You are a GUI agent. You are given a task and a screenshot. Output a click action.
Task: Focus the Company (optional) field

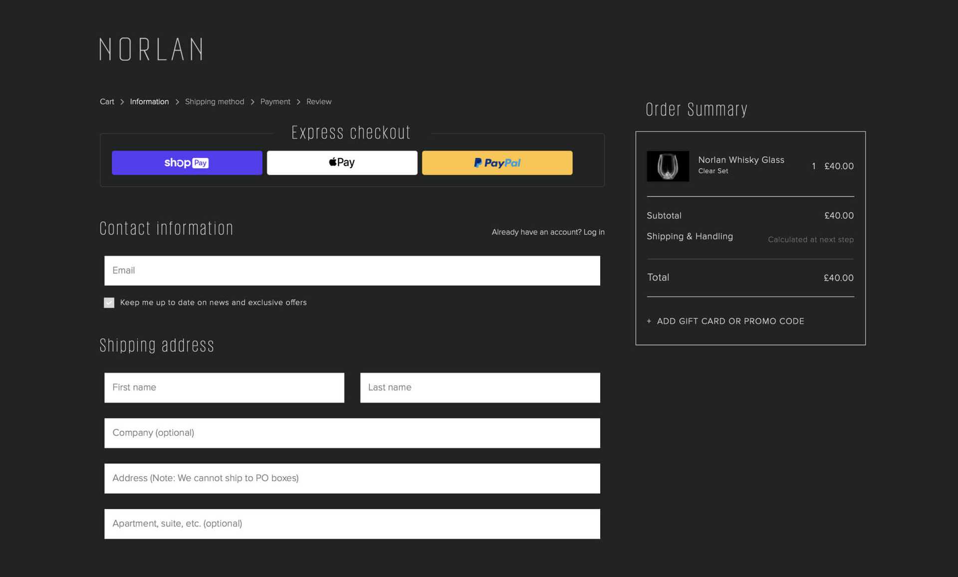(x=352, y=433)
